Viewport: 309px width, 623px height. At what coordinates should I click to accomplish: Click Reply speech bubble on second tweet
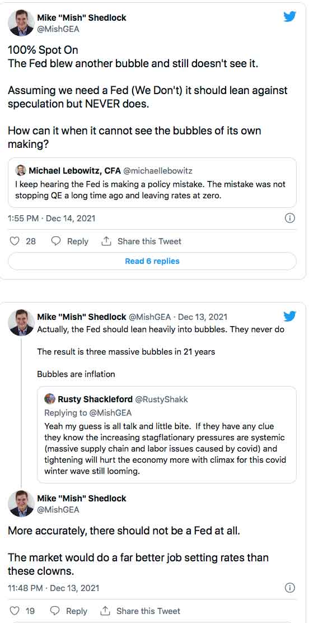55,611
